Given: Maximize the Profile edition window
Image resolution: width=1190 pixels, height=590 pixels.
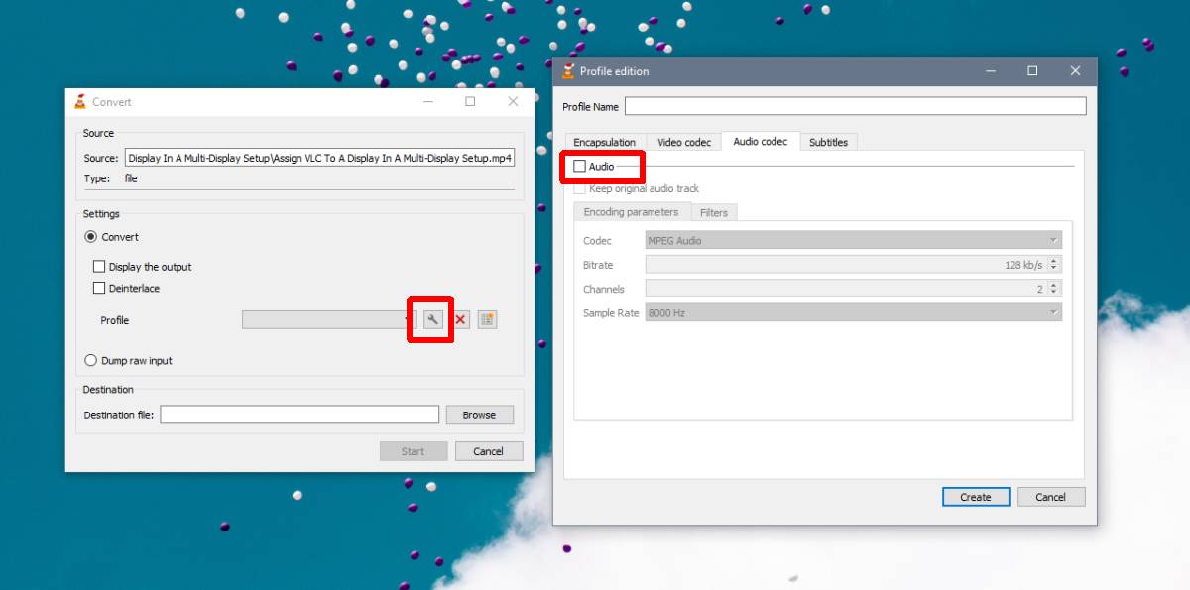Looking at the screenshot, I should (1032, 71).
